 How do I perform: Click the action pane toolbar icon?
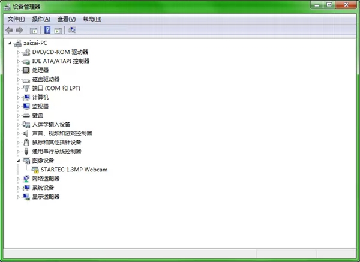[58, 30]
